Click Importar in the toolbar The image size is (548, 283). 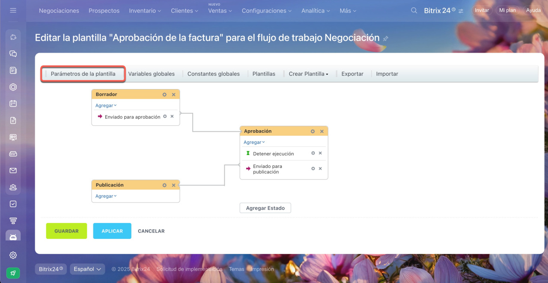point(387,74)
